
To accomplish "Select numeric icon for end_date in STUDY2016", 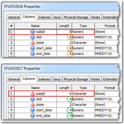I will point(33,54).
